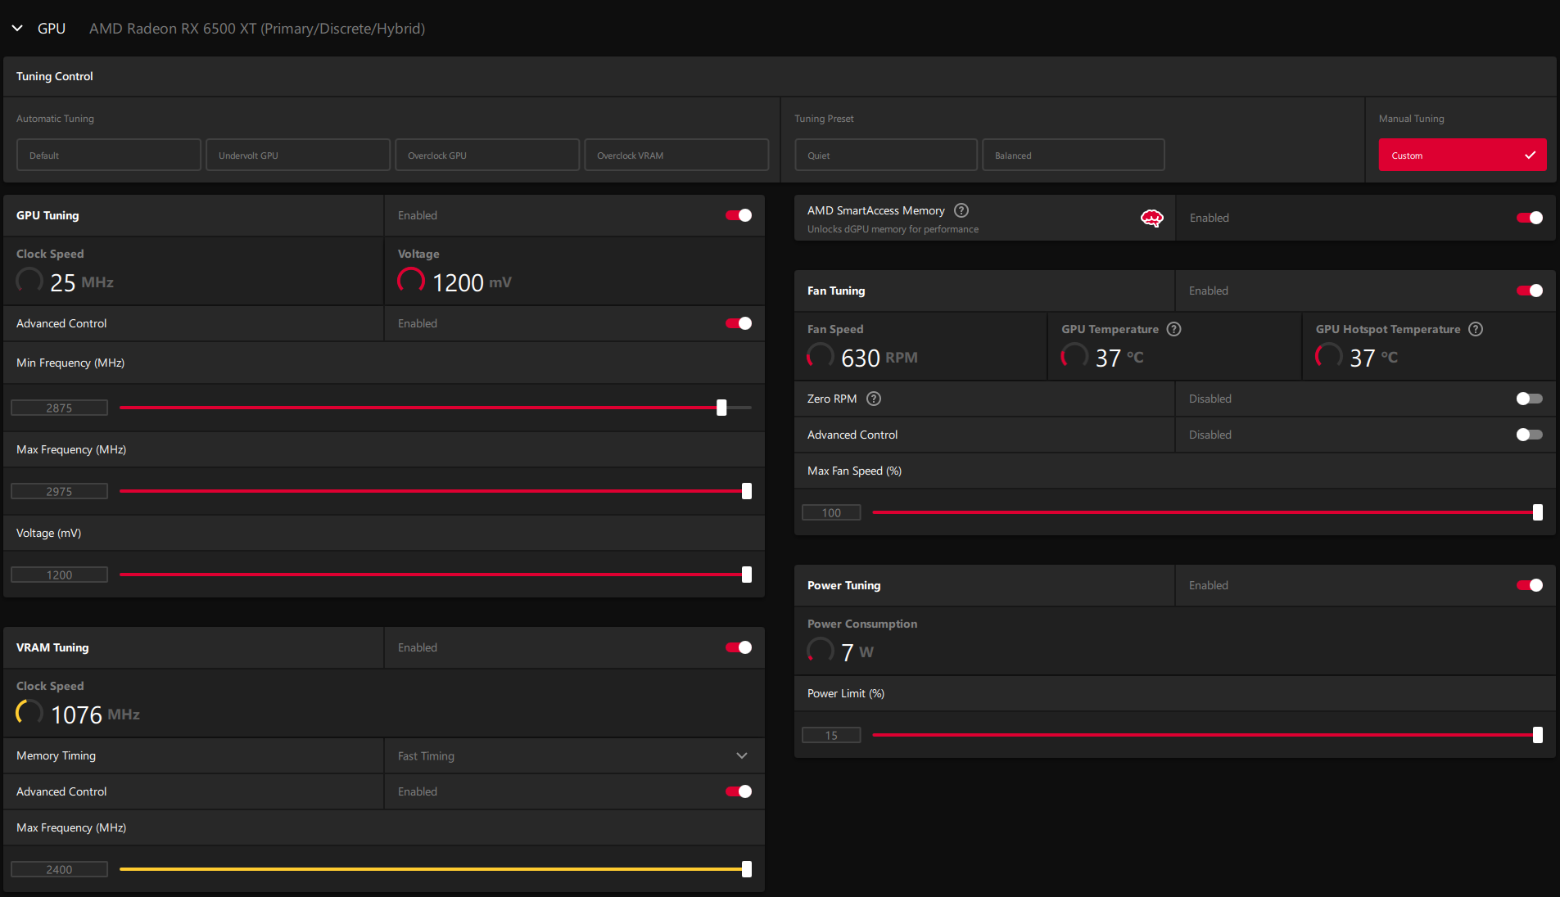Click the Fan Tuning heading

836,291
